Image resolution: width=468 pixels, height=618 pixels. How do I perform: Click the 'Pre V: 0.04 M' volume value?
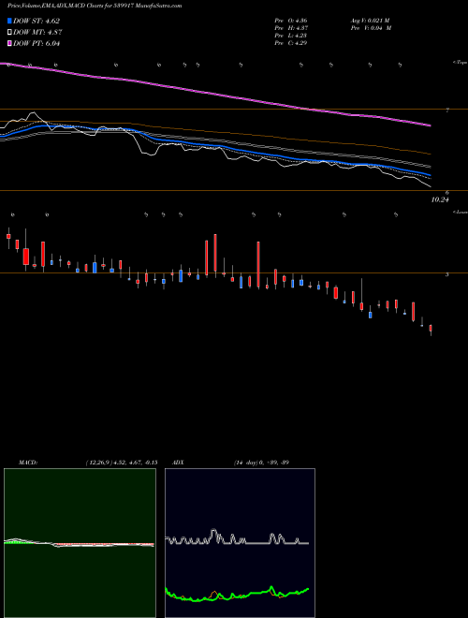(371, 28)
